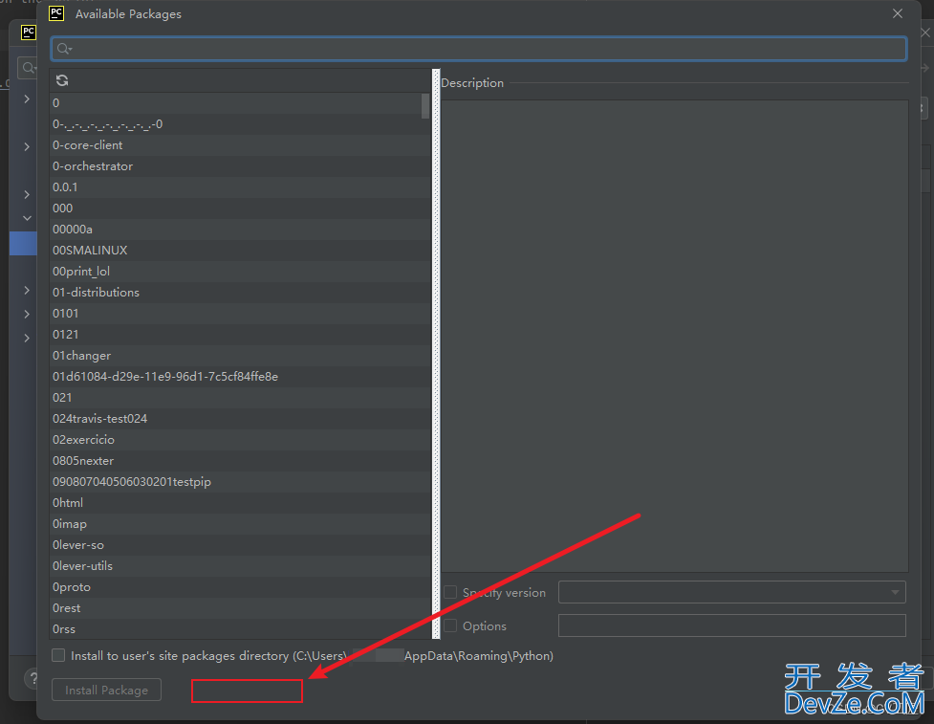934x724 pixels.
Task: Select package "0805nexter"
Action: tap(239, 461)
